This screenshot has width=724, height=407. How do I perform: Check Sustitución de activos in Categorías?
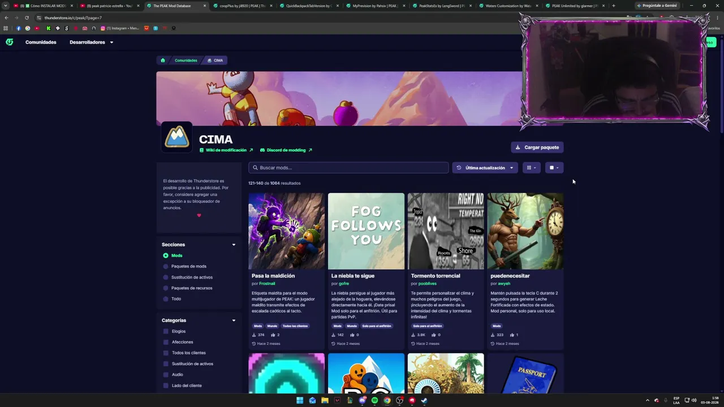[x=166, y=363]
